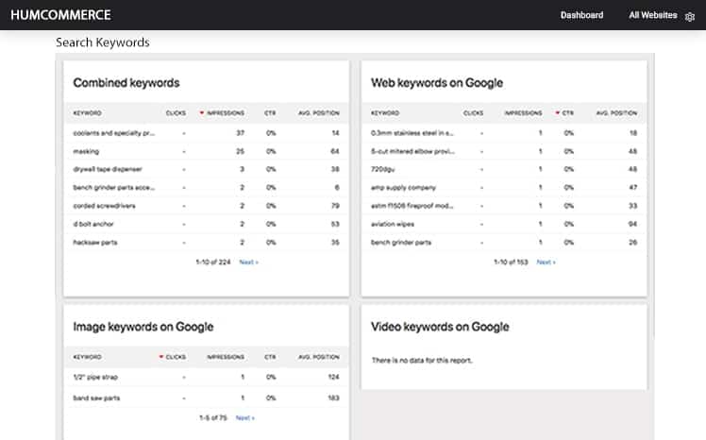The image size is (706, 440).
Task: Go to next page of Image keywords
Action: 244,416
